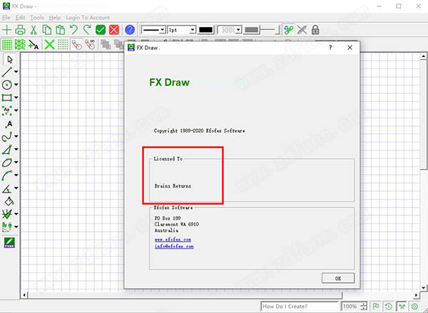Image resolution: width=428 pixels, height=313 pixels.
Task: Expand the Rectangle tool options arrow
Action: (x=16, y=98)
